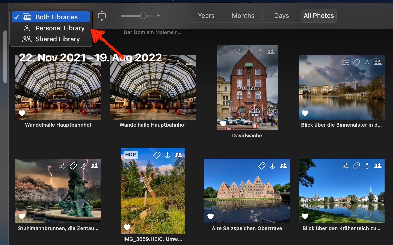Click the caption 'Der Dom am Malerwin...'
This screenshot has height=245, width=393.
153,32
